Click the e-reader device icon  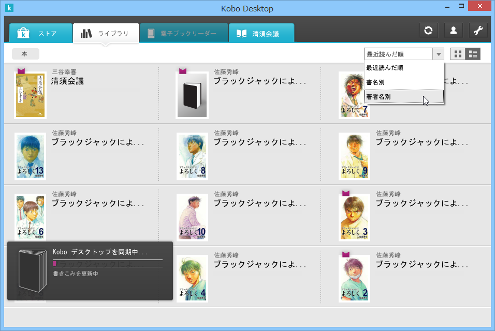click(x=151, y=34)
